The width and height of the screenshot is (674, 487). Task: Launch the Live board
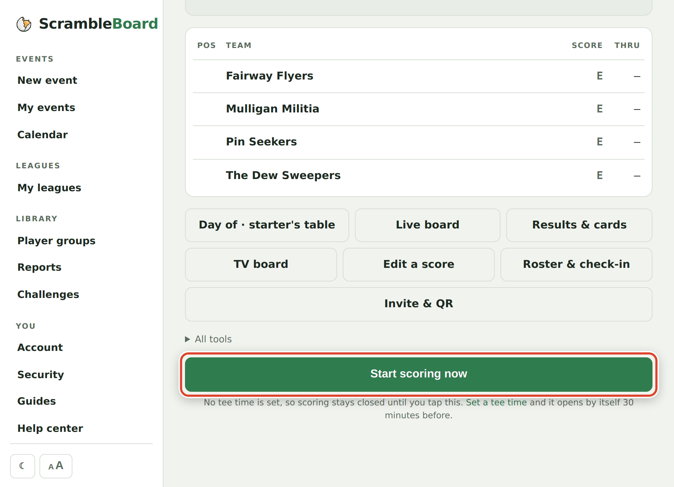[428, 225]
